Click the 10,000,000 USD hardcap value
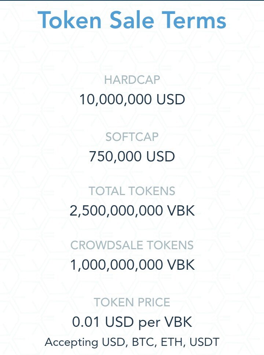The width and height of the screenshot is (264, 355). tap(132, 99)
